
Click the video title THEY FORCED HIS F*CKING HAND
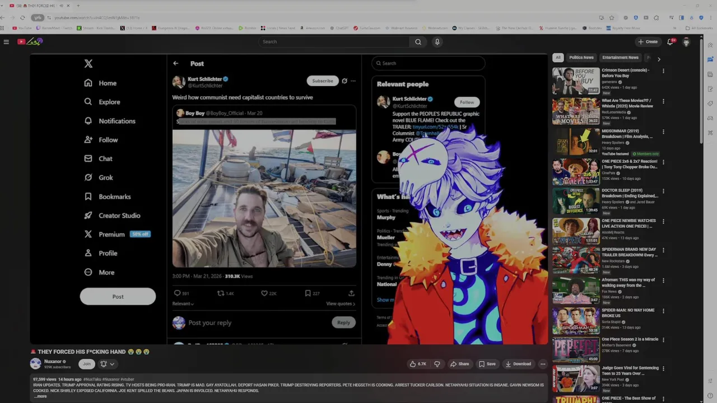pos(90,352)
